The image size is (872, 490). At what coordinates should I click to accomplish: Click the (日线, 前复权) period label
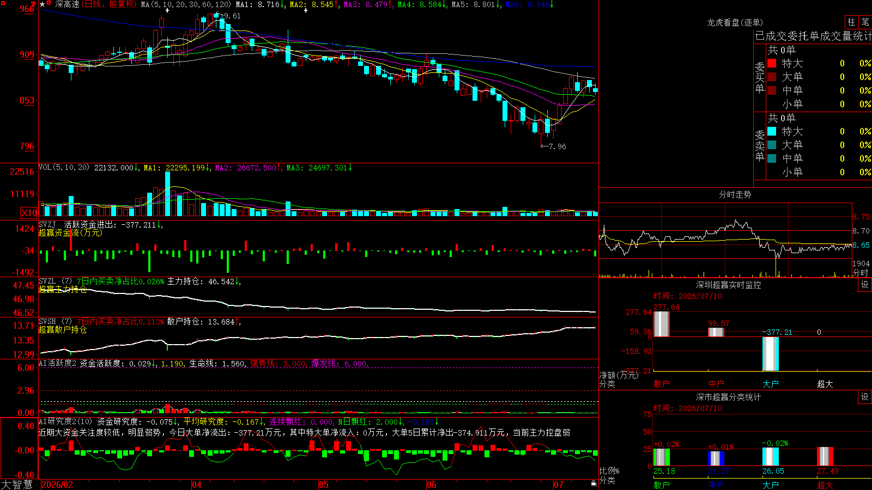pyautogui.click(x=110, y=4)
